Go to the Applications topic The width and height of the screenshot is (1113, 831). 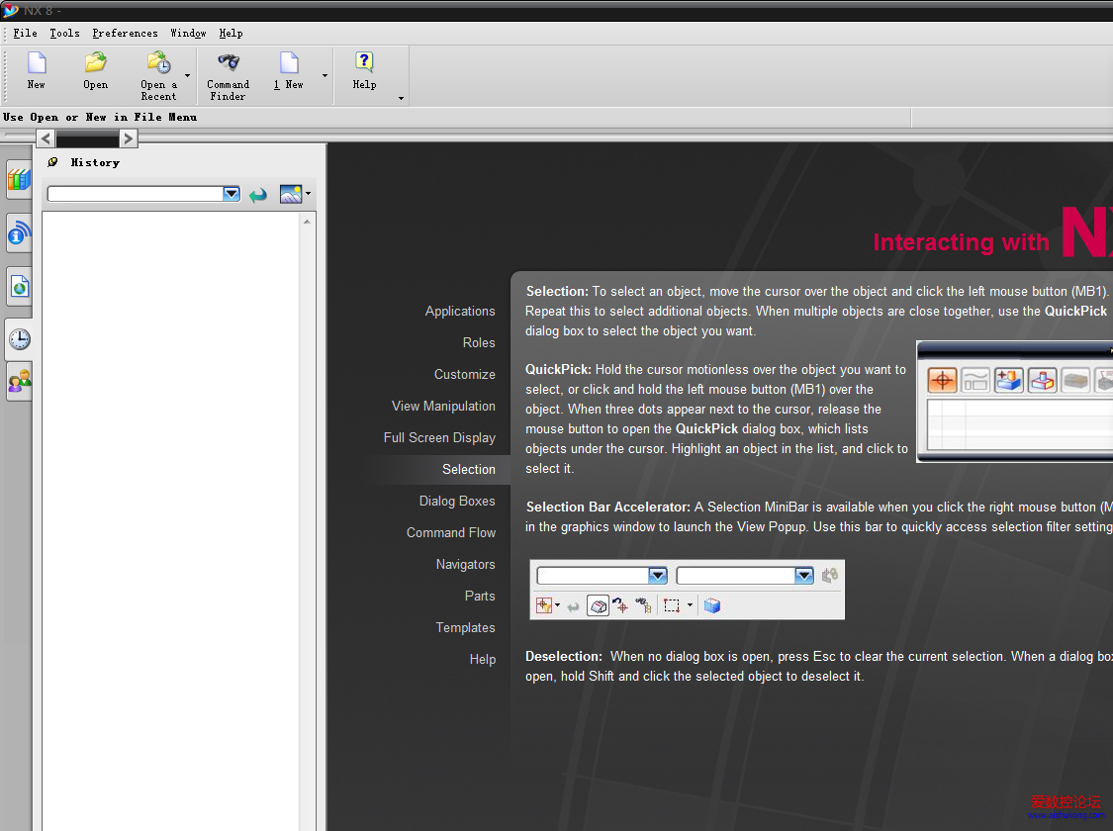click(x=460, y=311)
